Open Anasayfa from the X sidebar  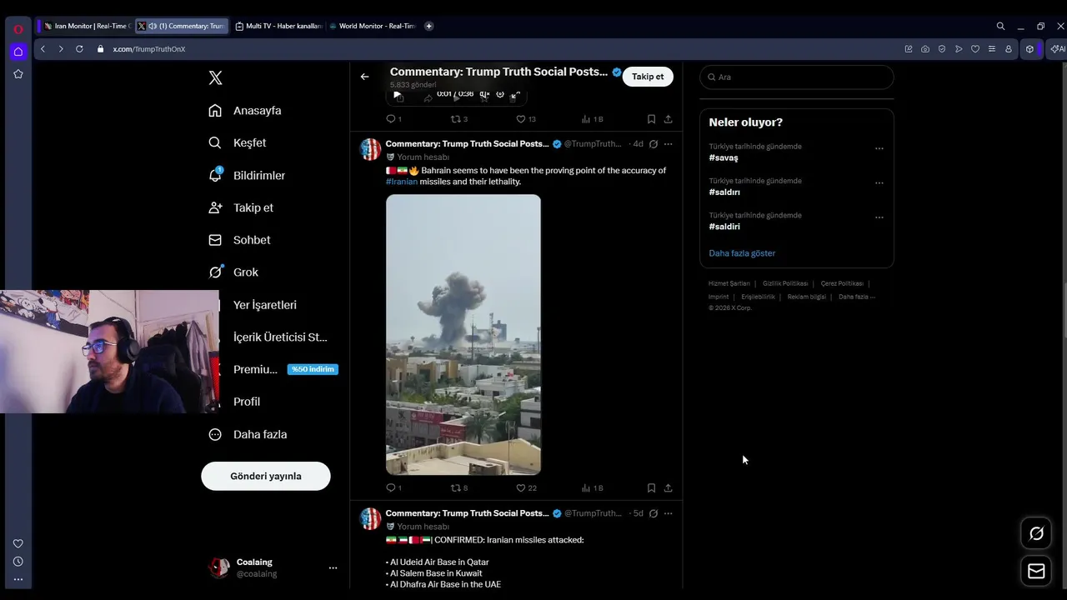coord(245,111)
